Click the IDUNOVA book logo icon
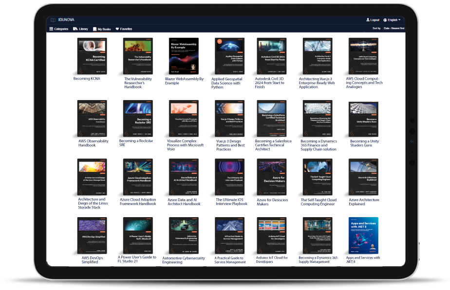Image resolution: width=450 pixels, height=290 pixels. pyautogui.click(x=53, y=20)
